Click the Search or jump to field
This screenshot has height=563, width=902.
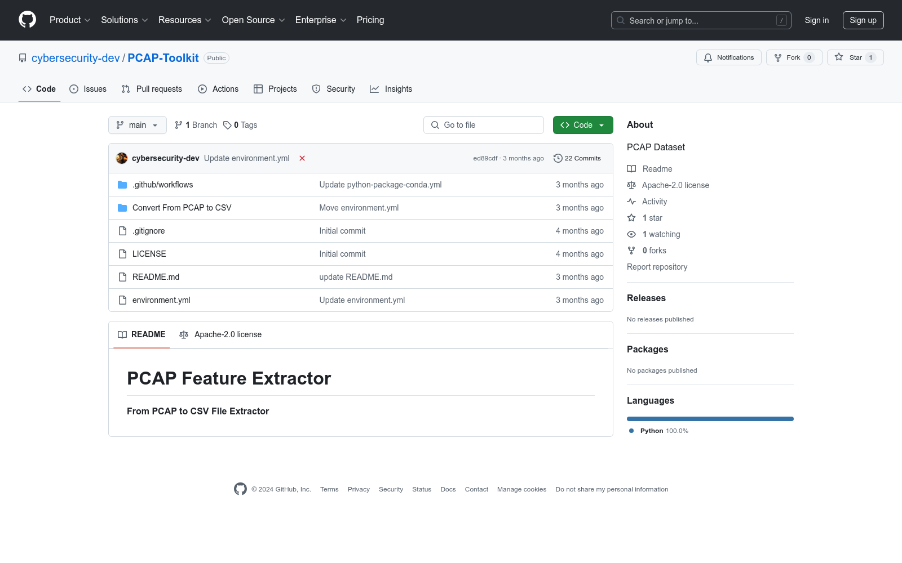coord(701,20)
